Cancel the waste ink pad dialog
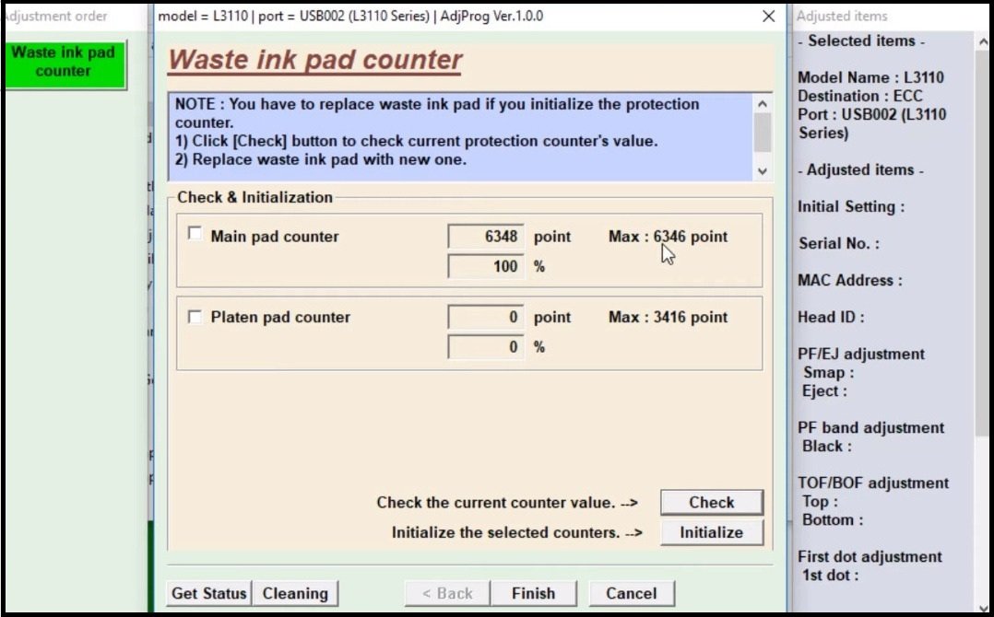 tap(631, 594)
